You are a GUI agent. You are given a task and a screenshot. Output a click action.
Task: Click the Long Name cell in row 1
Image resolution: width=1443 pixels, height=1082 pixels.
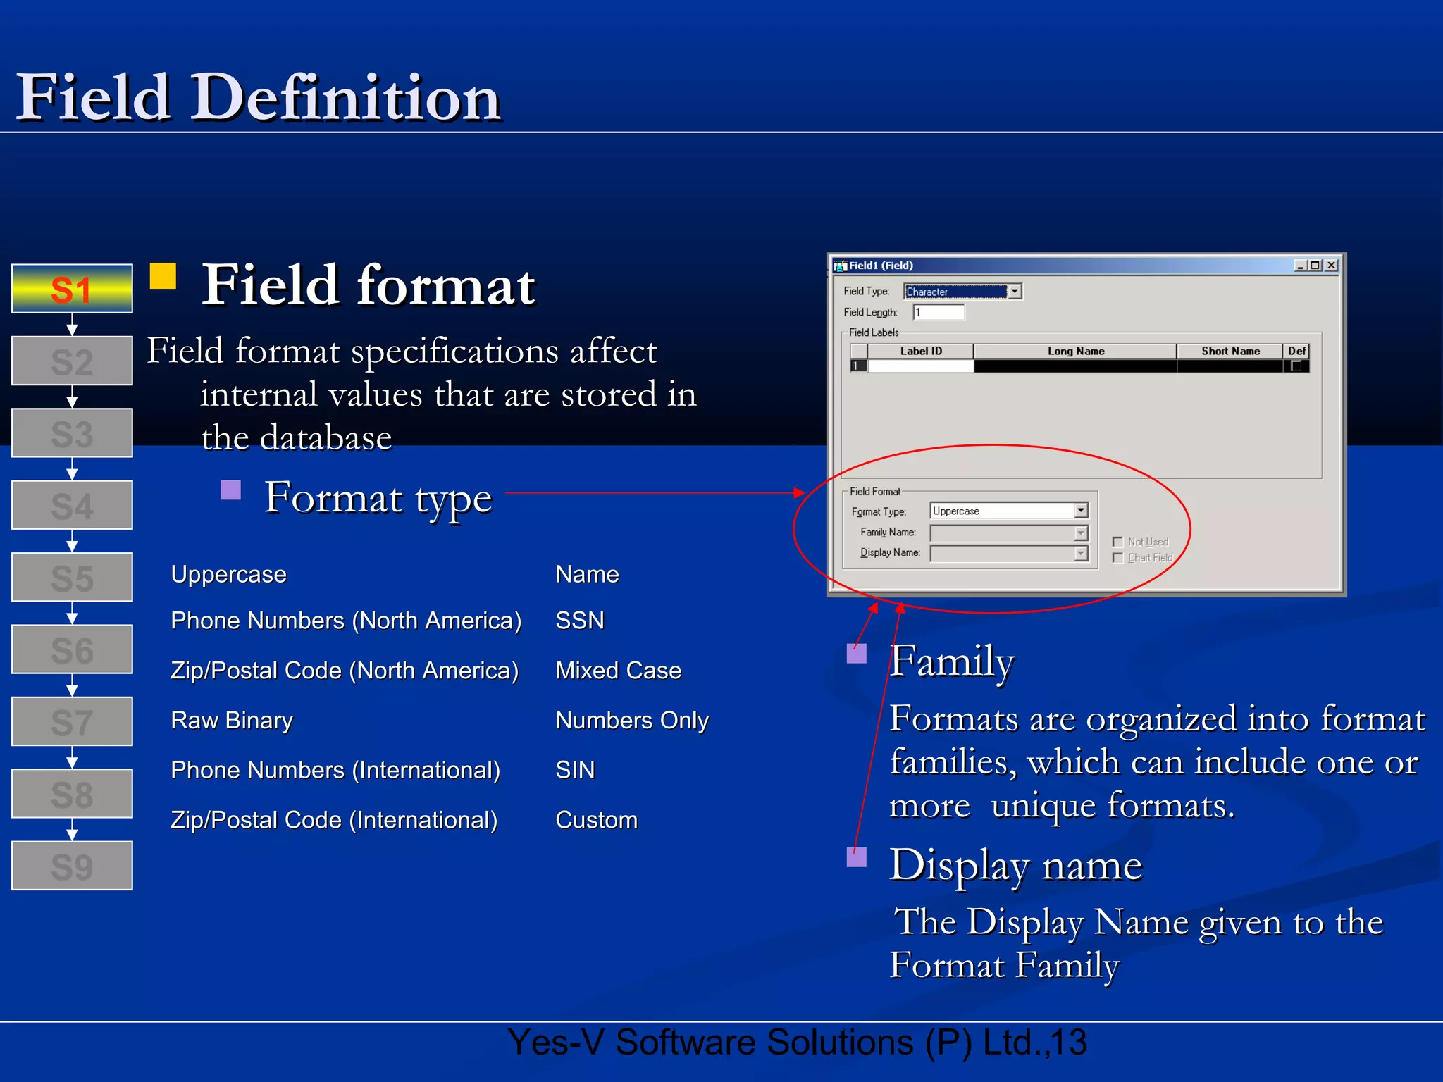1075,366
